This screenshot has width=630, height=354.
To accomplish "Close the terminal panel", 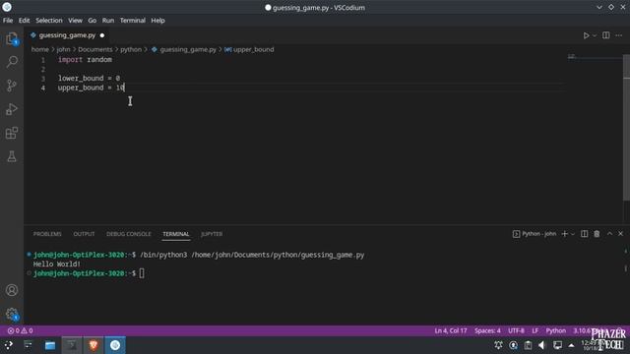I will click(621, 234).
